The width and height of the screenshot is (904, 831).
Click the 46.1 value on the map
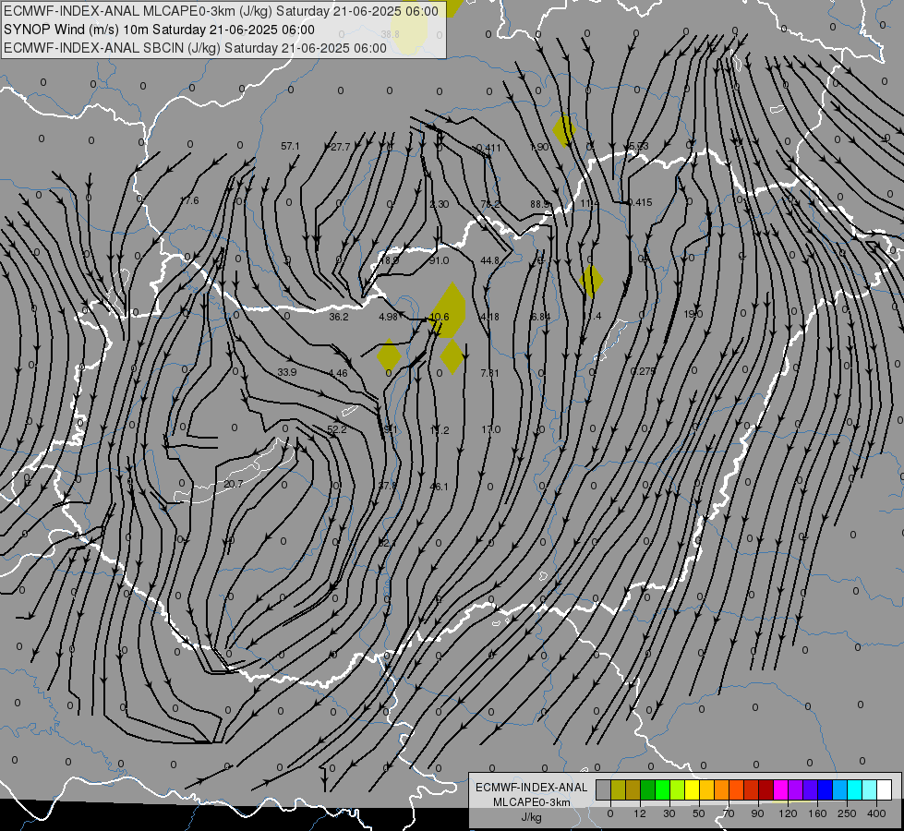tap(439, 487)
